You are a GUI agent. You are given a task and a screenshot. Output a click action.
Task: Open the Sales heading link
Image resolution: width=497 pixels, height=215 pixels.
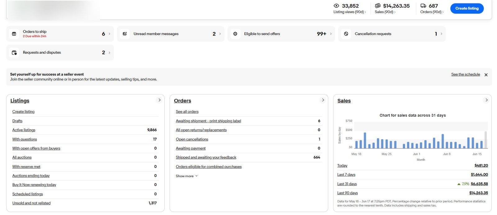[344, 101]
